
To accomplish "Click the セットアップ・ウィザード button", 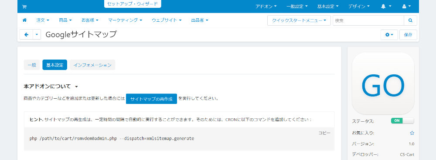I will tap(133, 4).
